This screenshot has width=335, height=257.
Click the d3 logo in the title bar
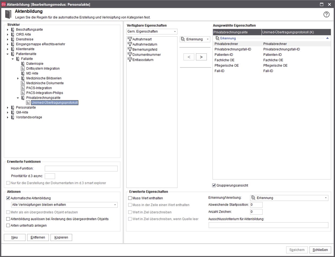[3, 4]
